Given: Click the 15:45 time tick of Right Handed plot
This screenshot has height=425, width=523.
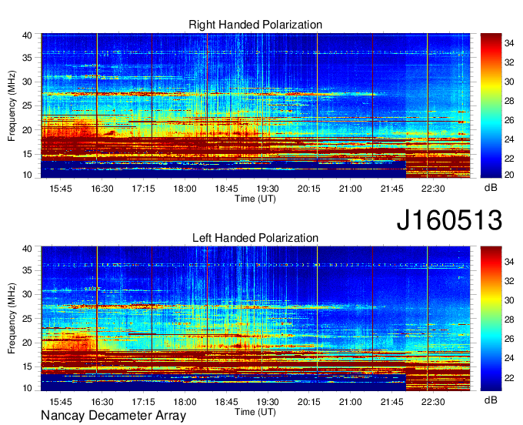Looking at the screenshot, I should pyautogui.click(x=61, y=189).
